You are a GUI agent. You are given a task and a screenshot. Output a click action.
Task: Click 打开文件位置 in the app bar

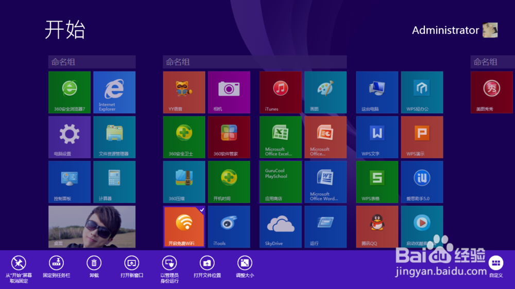[x=207, y=267]
